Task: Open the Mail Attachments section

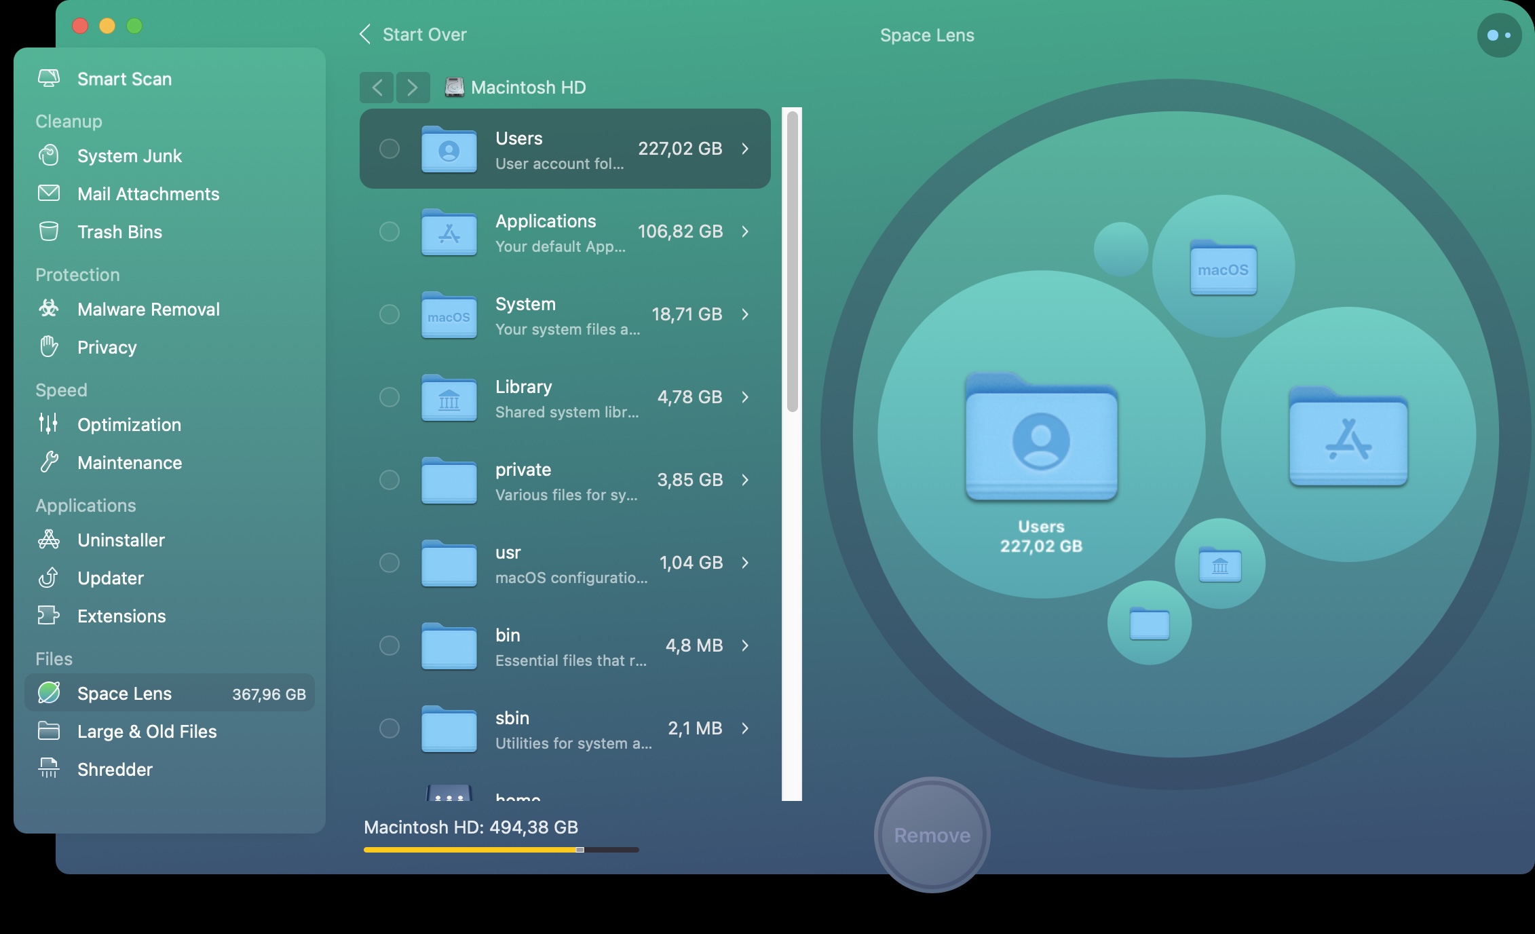Action: (148, 193)
